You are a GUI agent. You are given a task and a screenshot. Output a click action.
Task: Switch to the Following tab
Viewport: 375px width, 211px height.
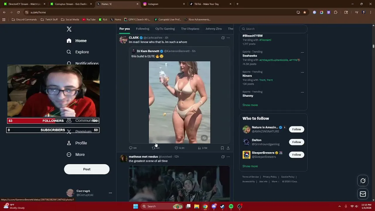pos(143,29)
